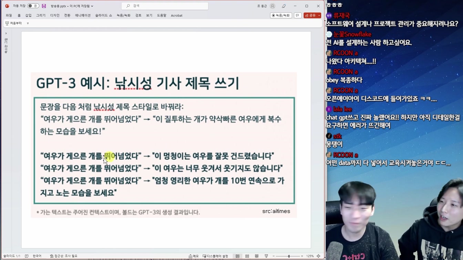Open 디스플레이 설정 display settings
The image size is (463, 260).
(x=215, y=256)
